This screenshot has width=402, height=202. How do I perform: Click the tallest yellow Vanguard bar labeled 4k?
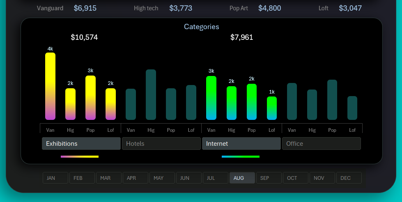point(50,86)
